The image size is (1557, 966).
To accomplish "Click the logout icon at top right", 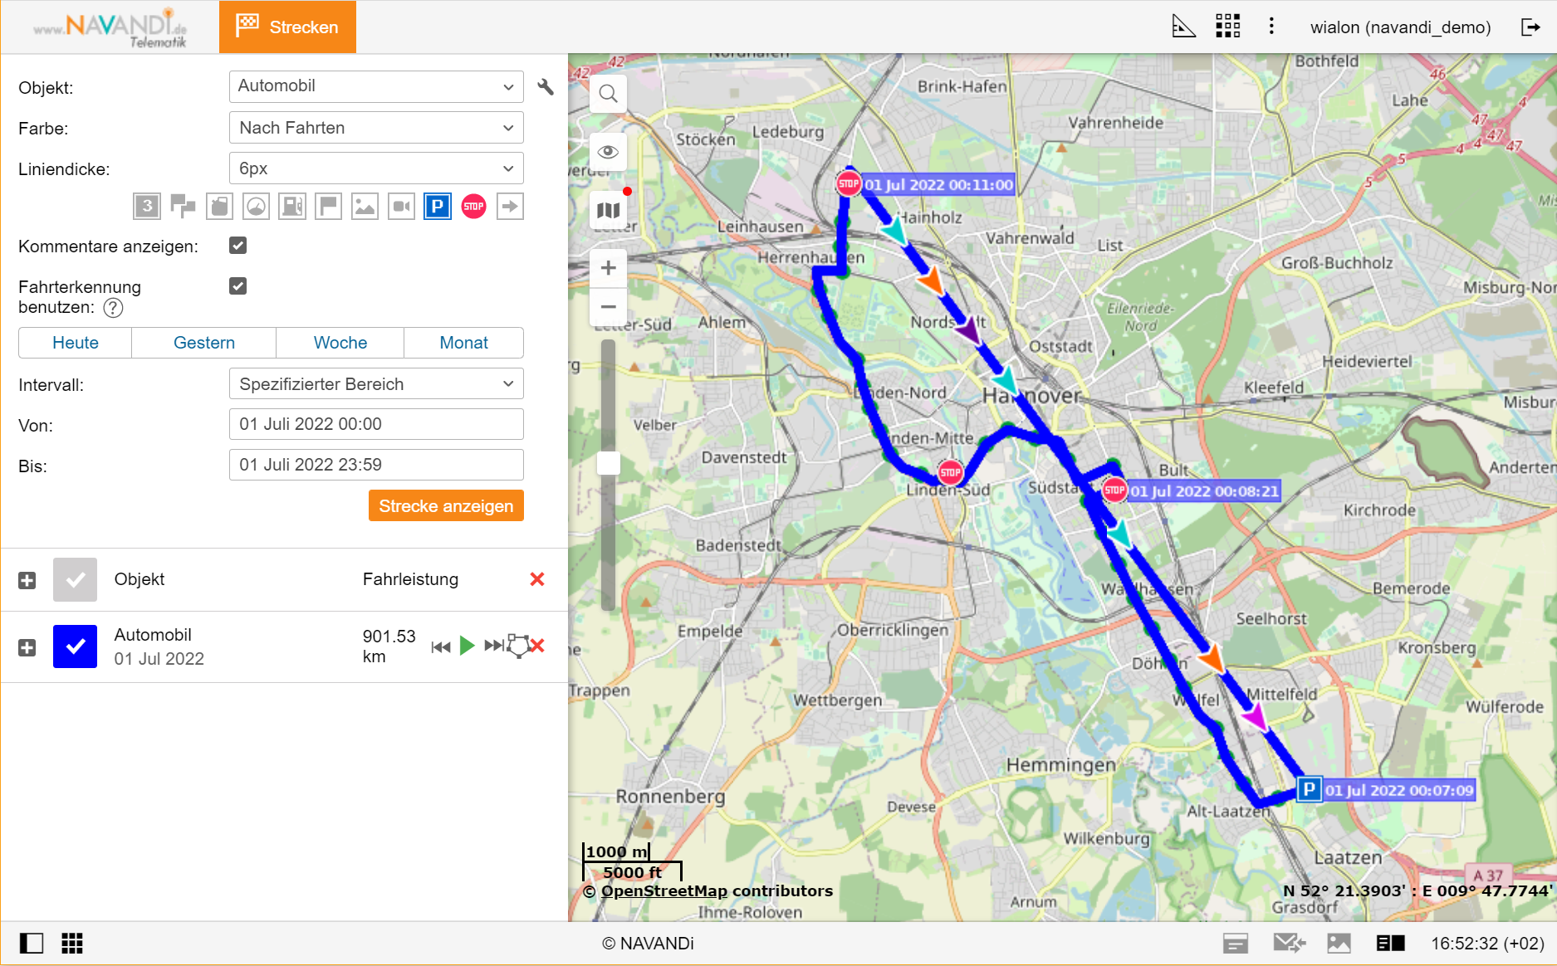I will pos(1530,27).
